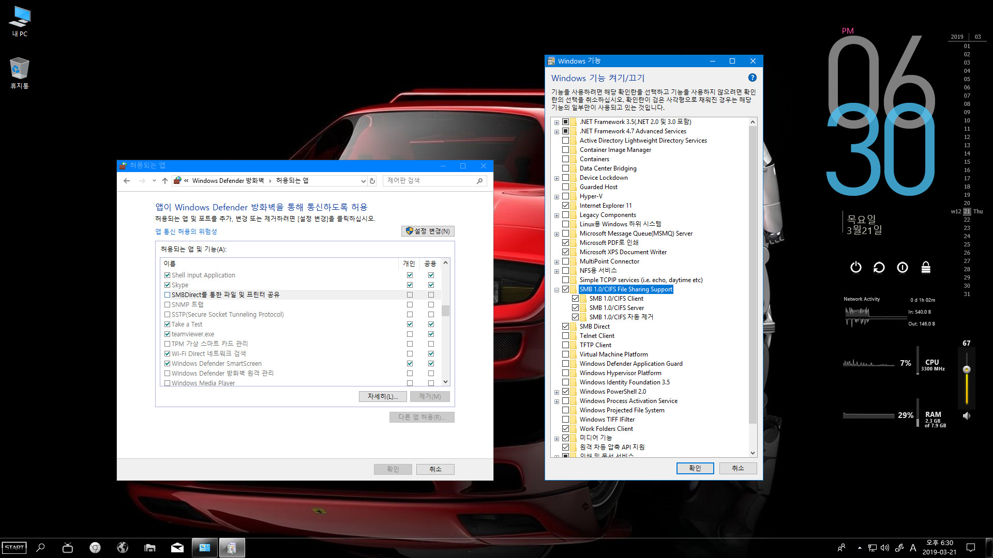Show hidden tray icons arrow

click(x=860, y=548)
